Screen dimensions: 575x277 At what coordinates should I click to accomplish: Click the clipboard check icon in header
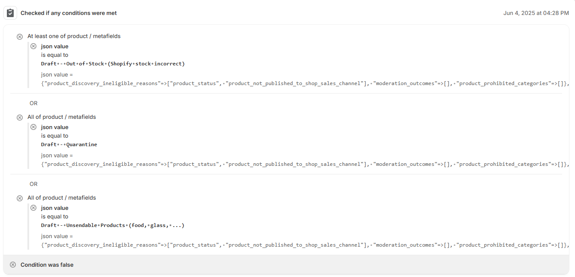(x=10, y=13)
